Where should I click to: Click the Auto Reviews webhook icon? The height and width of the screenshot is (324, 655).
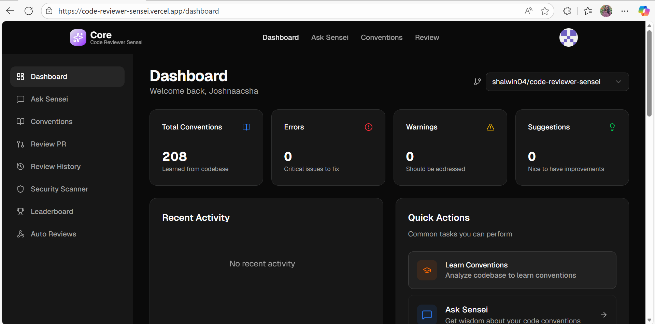[20, 234]
